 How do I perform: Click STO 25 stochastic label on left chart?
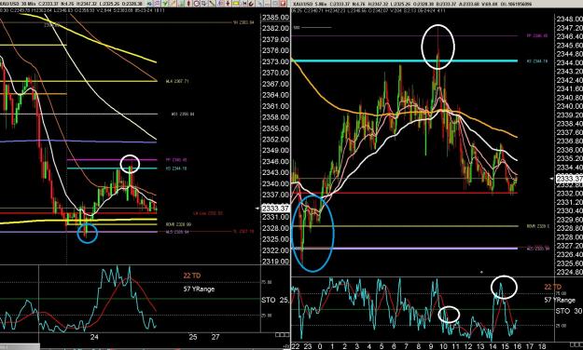click(x=275, y=300)
